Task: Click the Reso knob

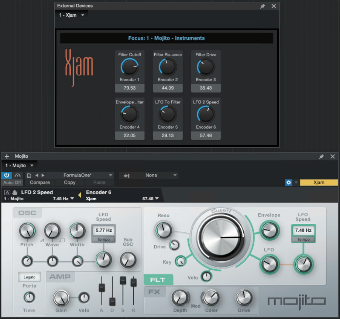Action: tap(163, 230)
